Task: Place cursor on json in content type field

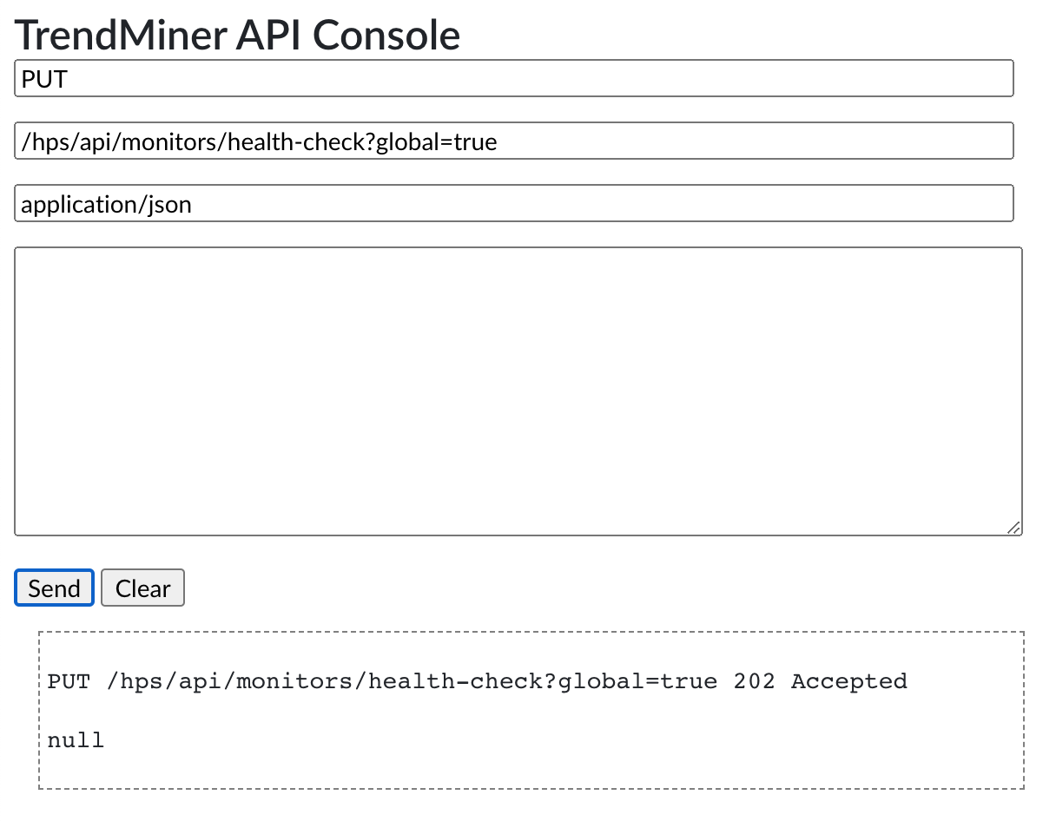Action: coord(168,204)
